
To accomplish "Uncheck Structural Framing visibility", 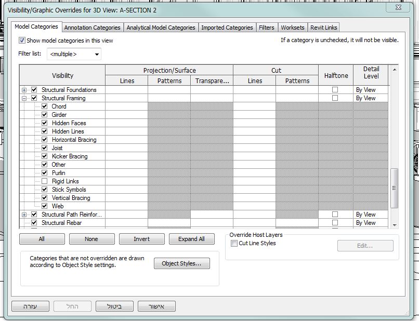I will pos(34,98).
